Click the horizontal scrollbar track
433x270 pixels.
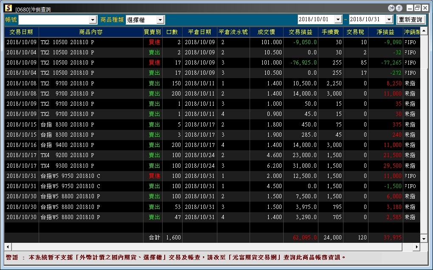coord(212,247)
